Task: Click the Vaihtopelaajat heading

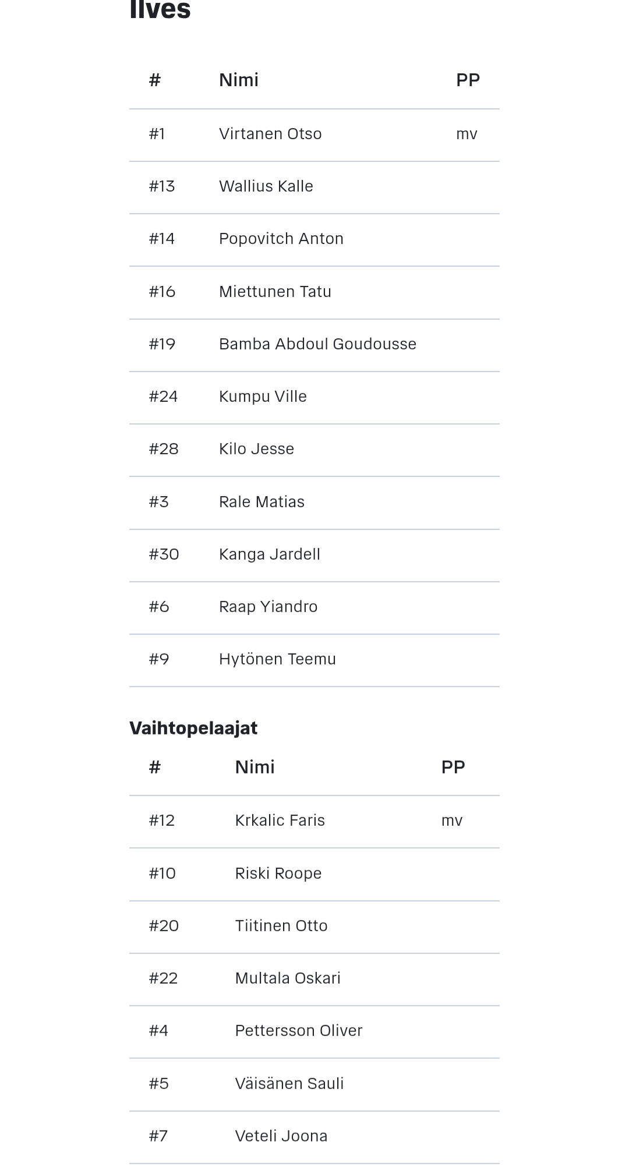Action: 193,728
